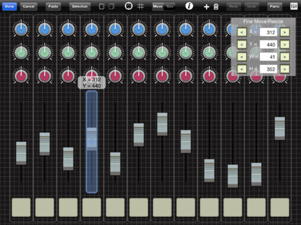Click the fader handle in third channel
This screenshot has width=301, height=225.
pyautogui.click(x=68, y=159)
